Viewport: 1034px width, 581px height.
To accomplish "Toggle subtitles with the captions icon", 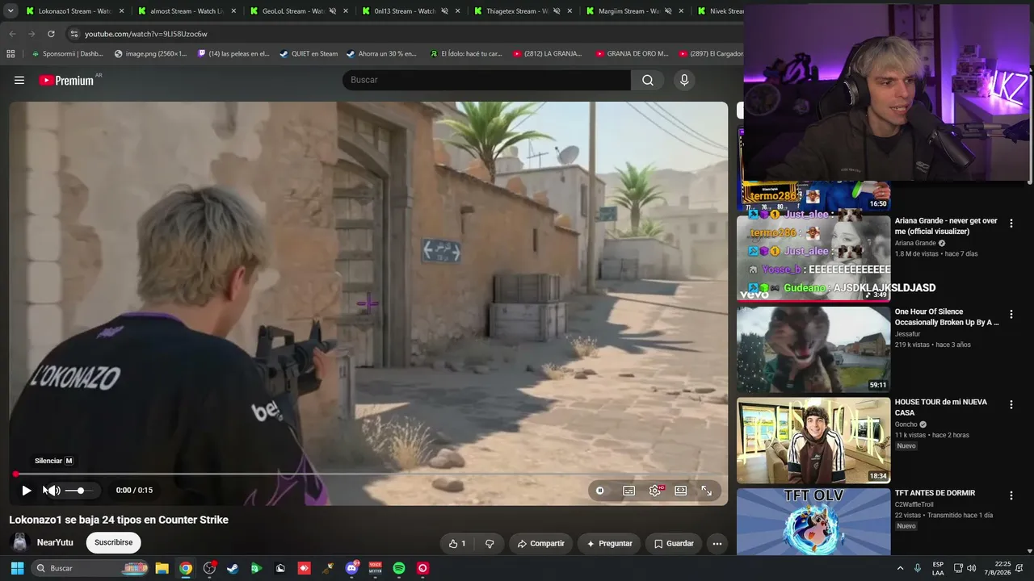I will 628,490.
